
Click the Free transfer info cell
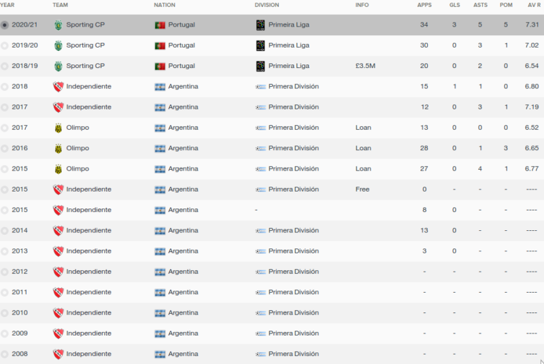coord(362,189)
